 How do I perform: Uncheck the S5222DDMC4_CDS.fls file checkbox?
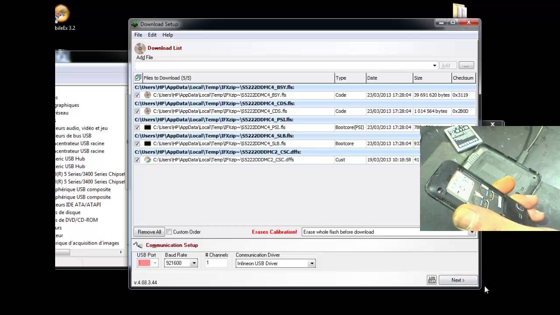pyautogui.click(x=137, y=111)
